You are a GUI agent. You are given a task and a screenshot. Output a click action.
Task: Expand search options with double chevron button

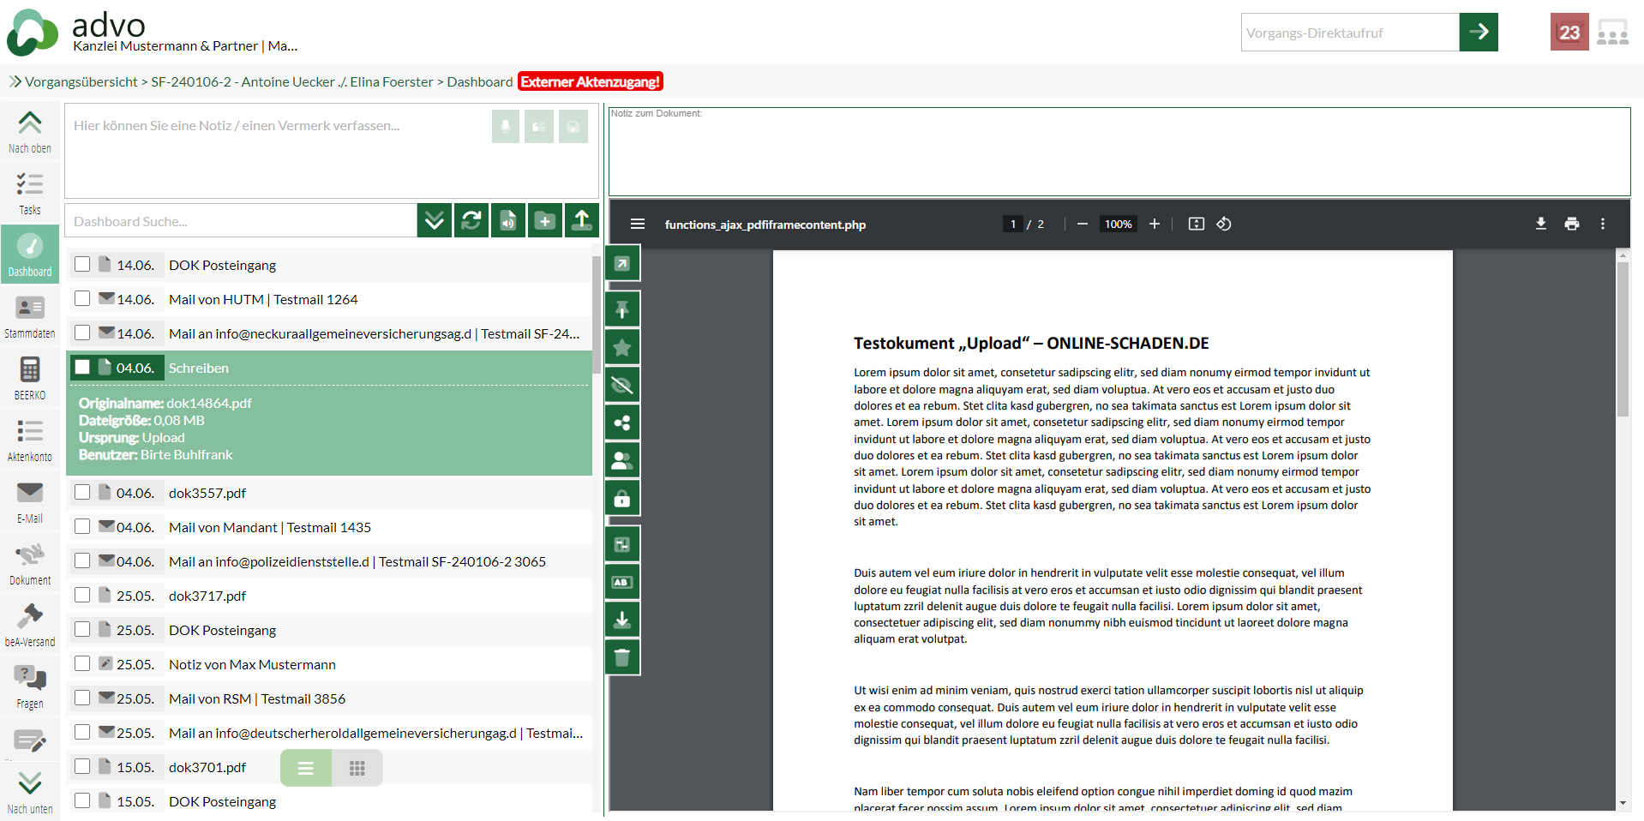click(x=435, y=221)
